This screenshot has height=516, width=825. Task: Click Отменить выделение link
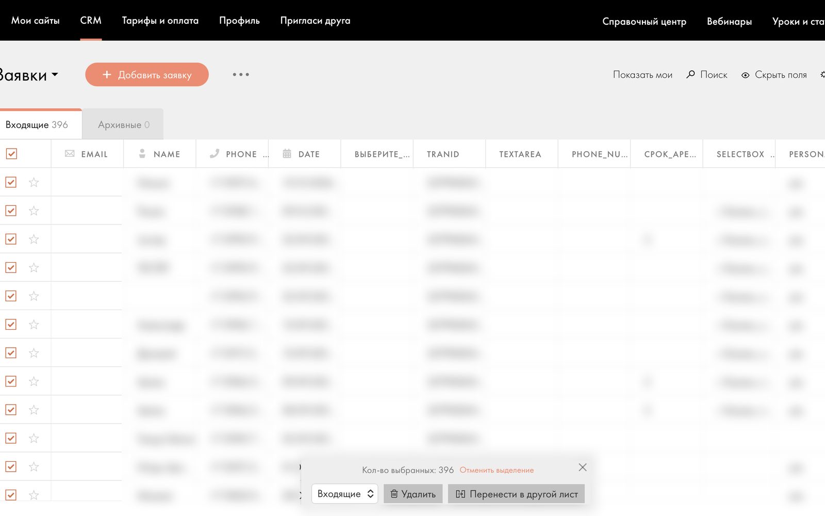497,470
